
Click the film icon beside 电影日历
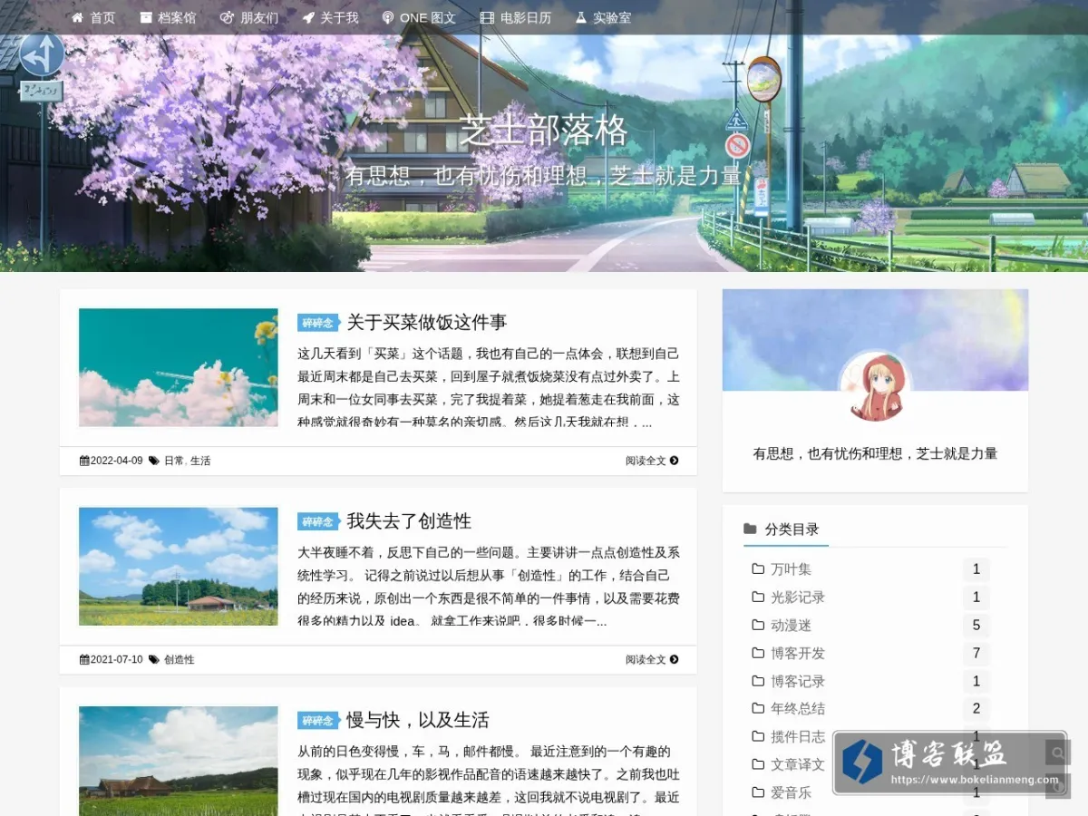coord(488,17)
